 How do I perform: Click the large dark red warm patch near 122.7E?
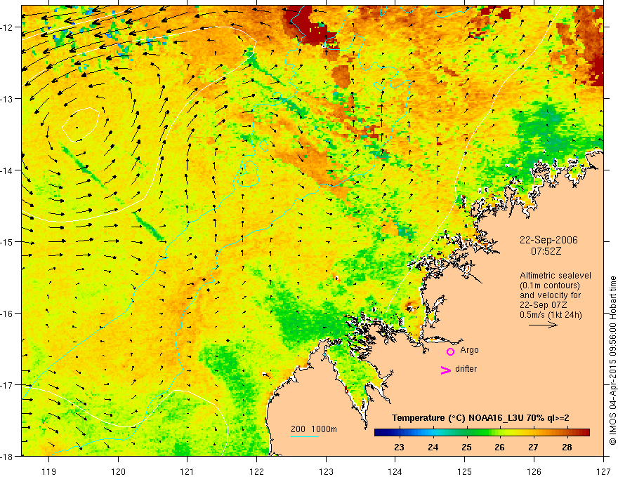click(x=308, y=26)
